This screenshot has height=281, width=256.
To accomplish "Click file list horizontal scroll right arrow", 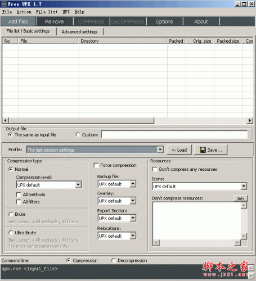I will coord(250,120).
